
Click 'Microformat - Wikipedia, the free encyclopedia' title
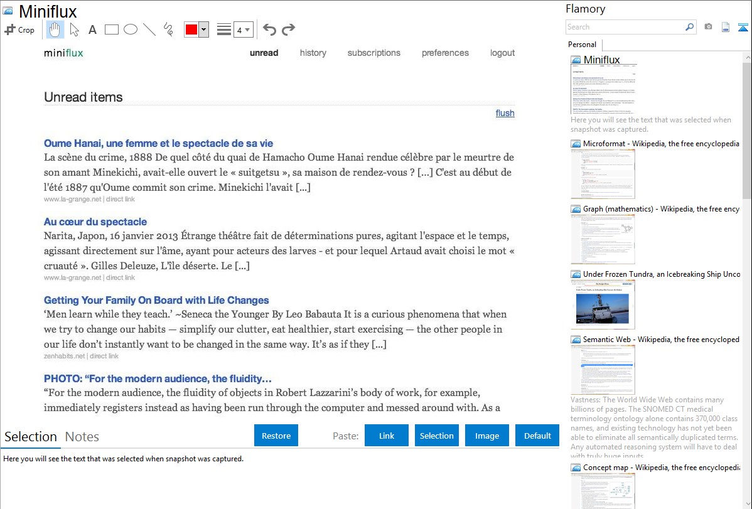661,144
